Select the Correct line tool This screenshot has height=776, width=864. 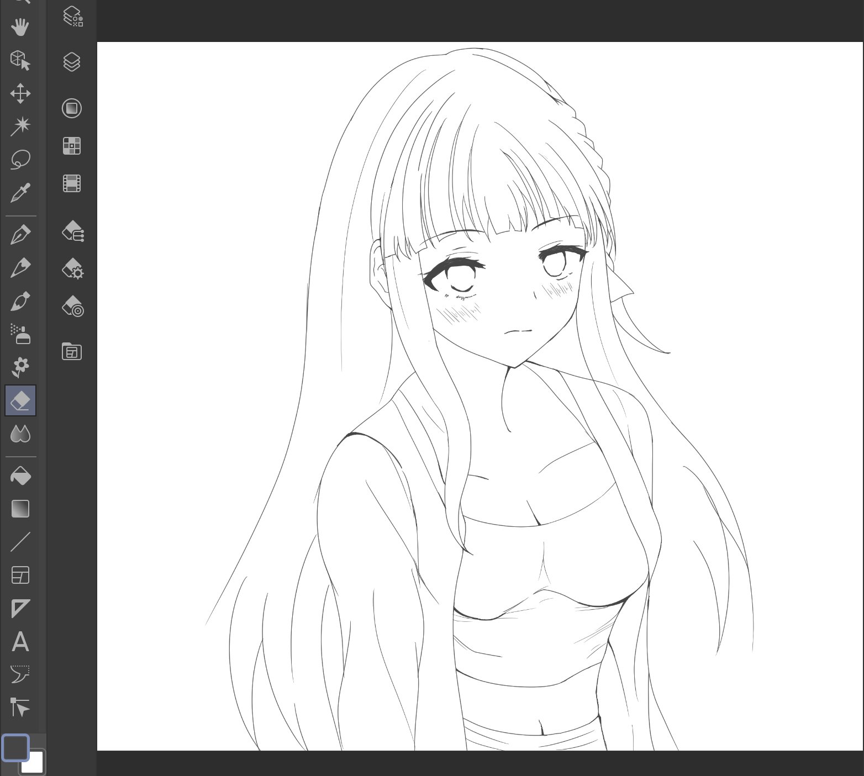click(20, 708)
